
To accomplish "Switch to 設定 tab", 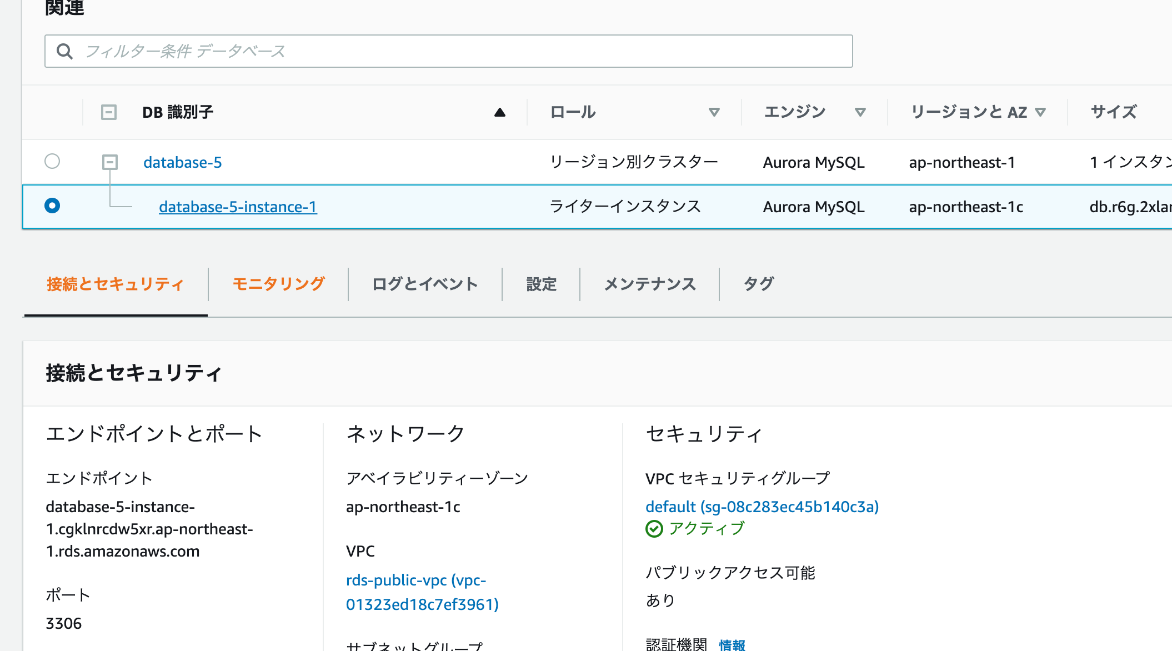I will point(541,284).
